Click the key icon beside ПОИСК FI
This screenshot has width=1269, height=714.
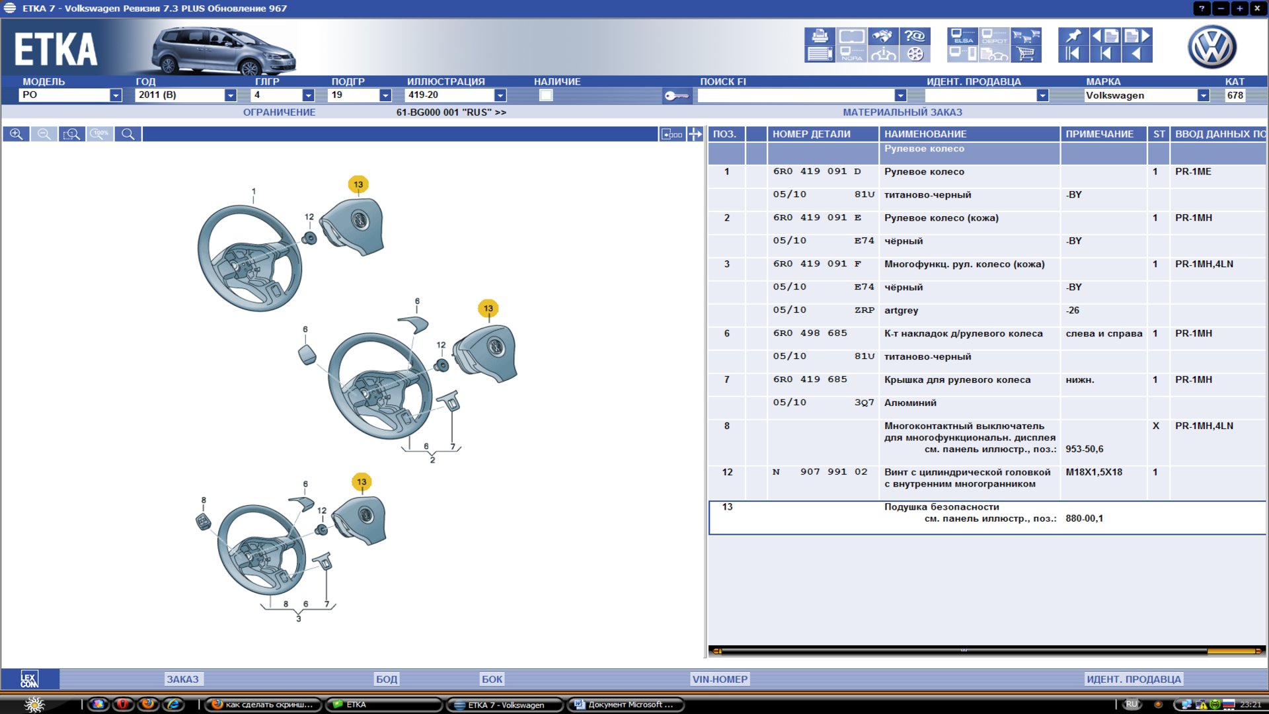[675, 96]
